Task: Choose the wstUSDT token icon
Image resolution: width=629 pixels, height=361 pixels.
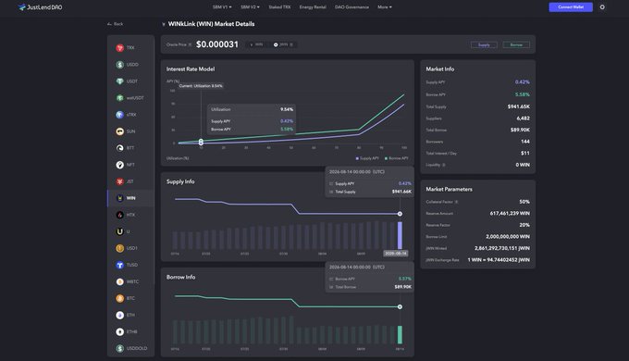Action: tap(119, 98)
